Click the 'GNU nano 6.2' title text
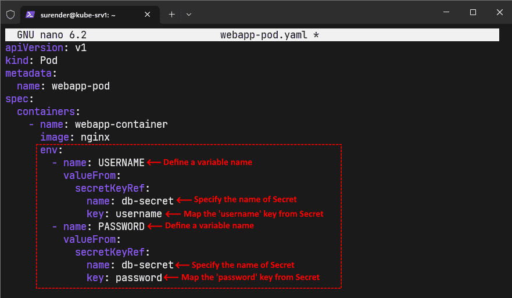512x298 pixels. coord(52,35)
